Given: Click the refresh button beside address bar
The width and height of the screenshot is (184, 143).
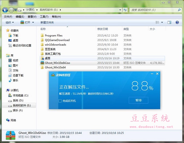Looking at the screenshot, I should point(125,10).
